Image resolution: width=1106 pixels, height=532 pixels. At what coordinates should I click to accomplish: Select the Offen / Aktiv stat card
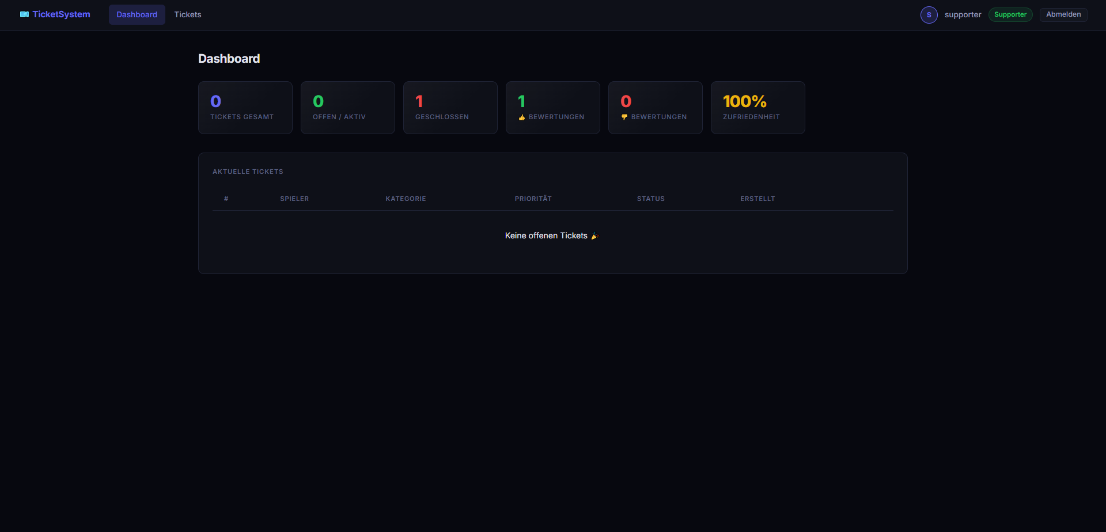[348, 108]
